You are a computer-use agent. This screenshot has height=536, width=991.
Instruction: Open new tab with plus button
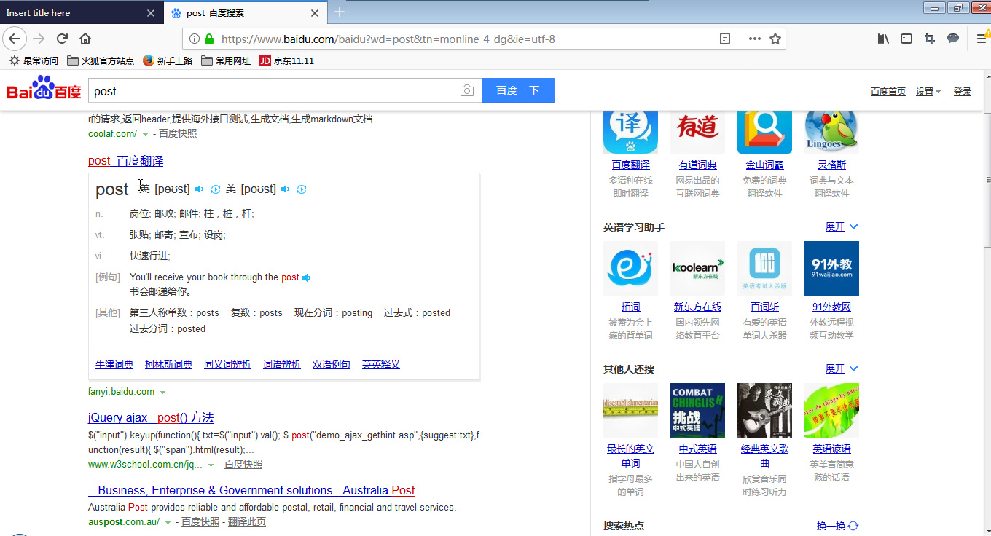point(340,12)
